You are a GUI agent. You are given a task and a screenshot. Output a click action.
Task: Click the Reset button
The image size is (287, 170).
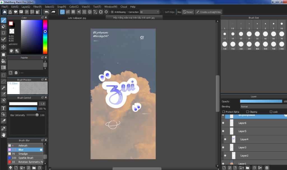[188, 12]
